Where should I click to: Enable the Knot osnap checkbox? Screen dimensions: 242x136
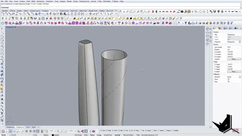pos(152,130)
